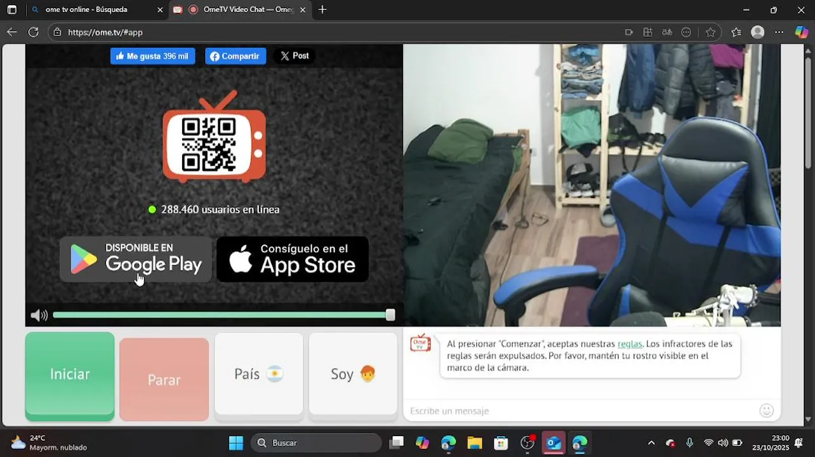Open File Explorer from taskbar

(475, 442)
